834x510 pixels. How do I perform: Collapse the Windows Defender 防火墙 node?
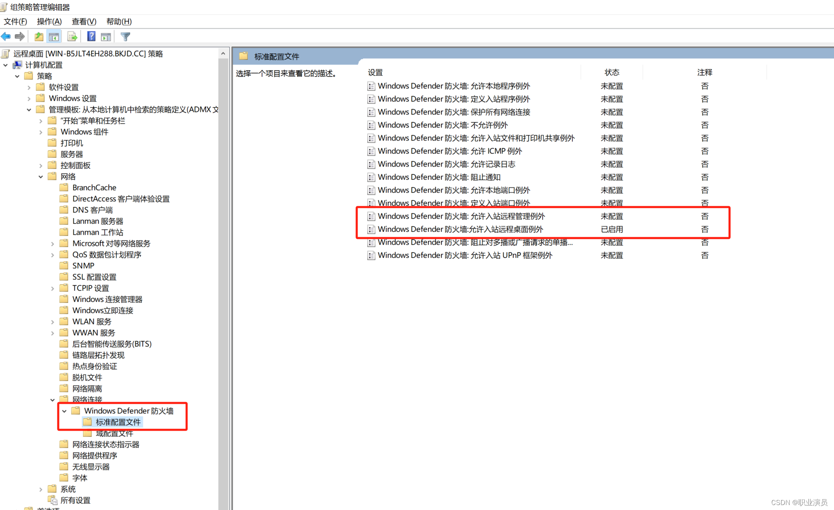64,411
